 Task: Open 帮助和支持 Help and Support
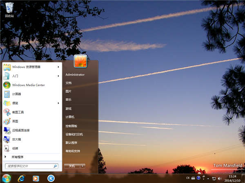coord(73,151)
